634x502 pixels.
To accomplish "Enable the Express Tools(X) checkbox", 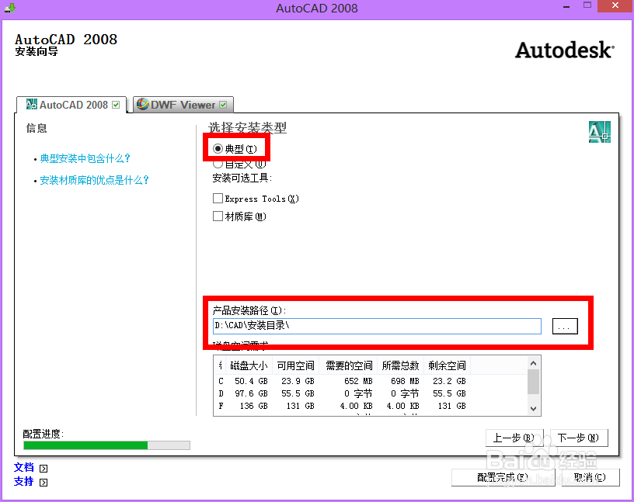I will tap(218, 199).
